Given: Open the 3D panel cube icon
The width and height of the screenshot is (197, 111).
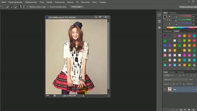Looking at the screenshot, I should click(159, 27).
